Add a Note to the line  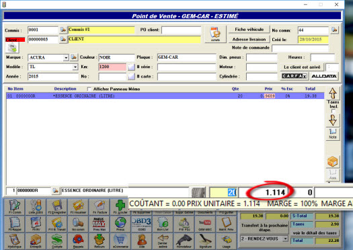(333, 134)
